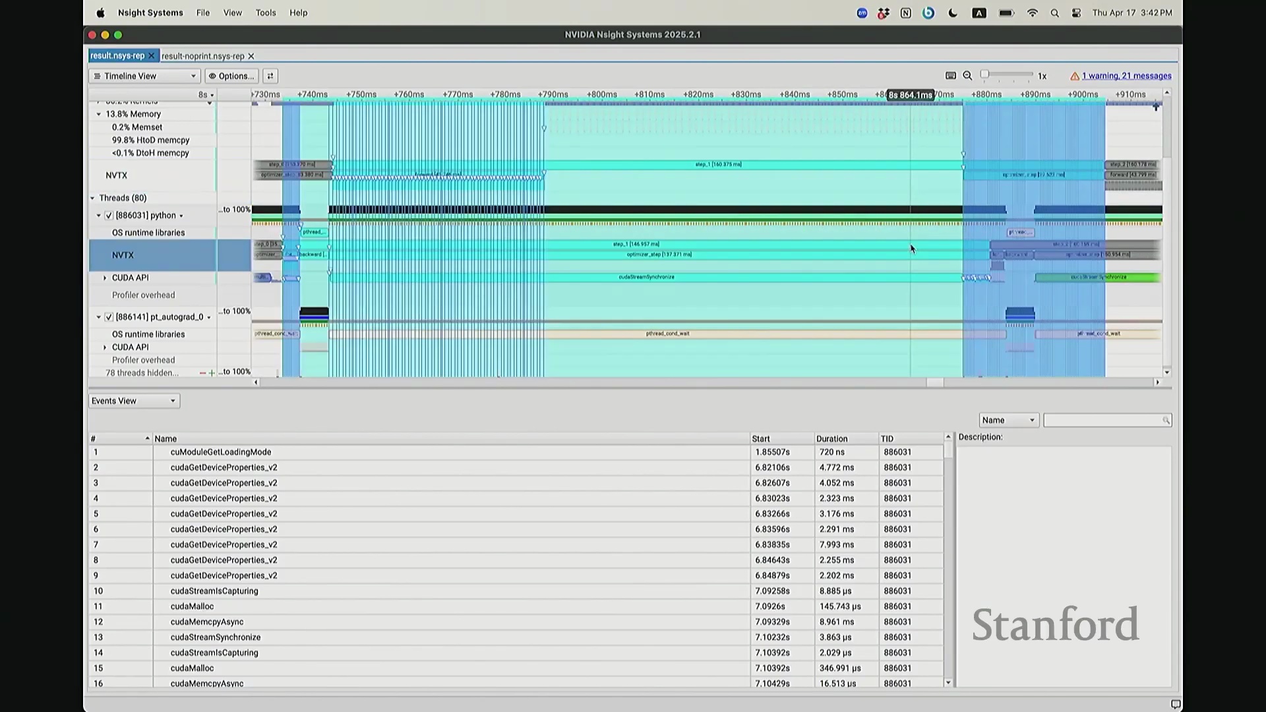
Task: Click search icon in events filter field
Action: pos(1166,421)
